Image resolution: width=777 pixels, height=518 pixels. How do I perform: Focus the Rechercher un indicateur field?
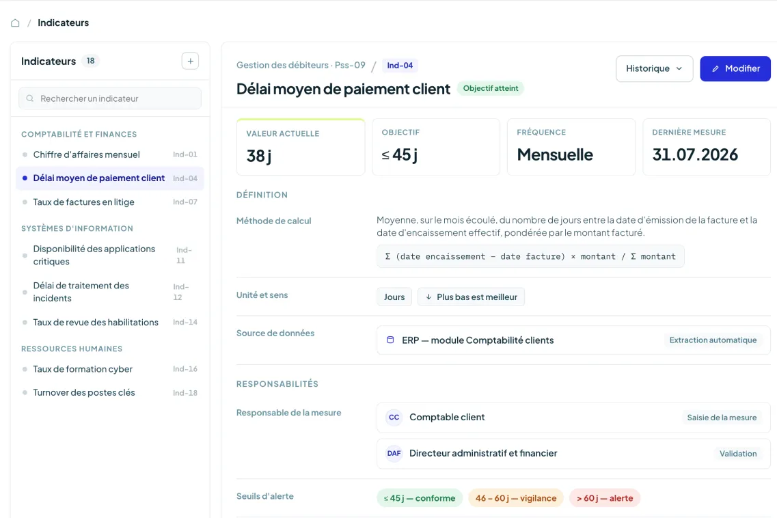pyautogui.click(x=110, y=98)
